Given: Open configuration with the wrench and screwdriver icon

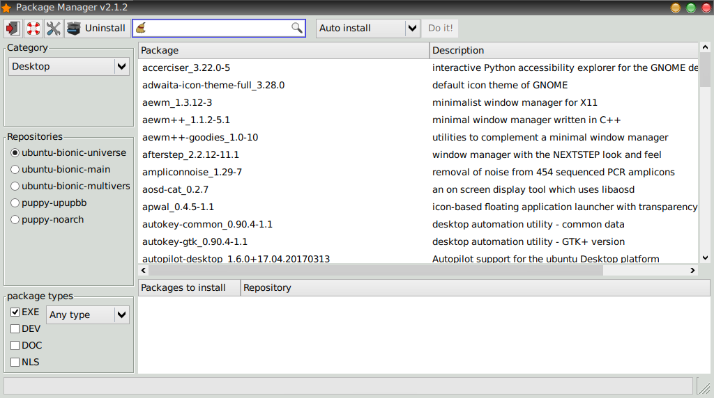Looking at the screenshot, I should pyautogui.click(x=53, y=28).
